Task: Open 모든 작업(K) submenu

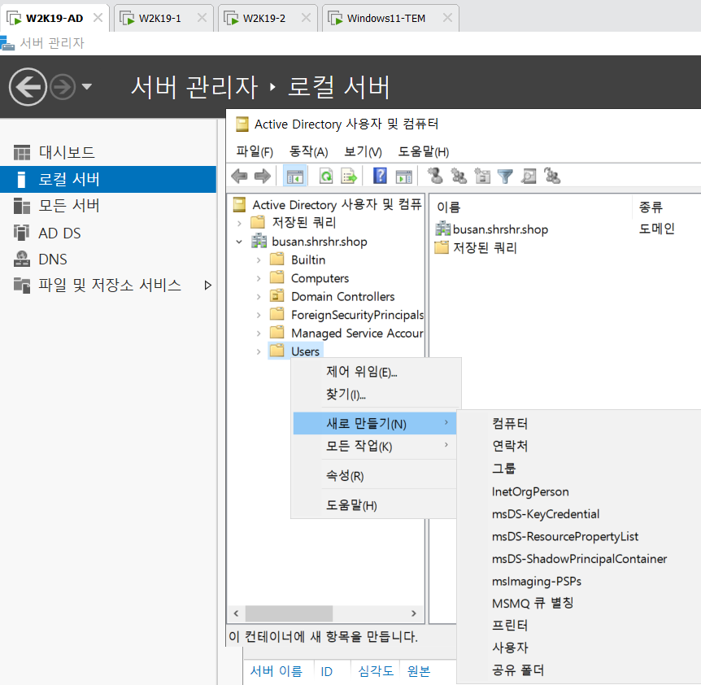Action: pos(375,447)
